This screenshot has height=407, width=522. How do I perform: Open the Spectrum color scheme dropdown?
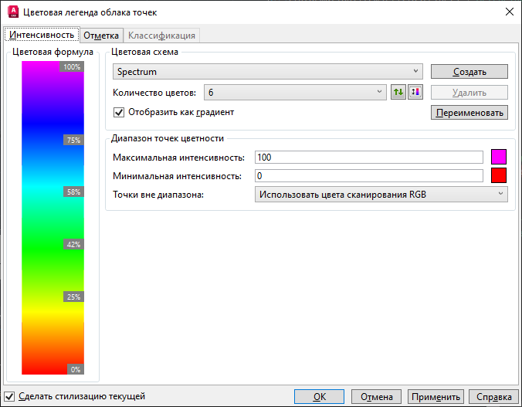click(268, 72)
